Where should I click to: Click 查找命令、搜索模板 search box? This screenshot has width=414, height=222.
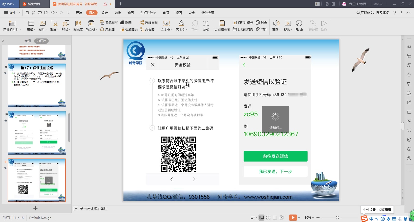tap(373, 12)
